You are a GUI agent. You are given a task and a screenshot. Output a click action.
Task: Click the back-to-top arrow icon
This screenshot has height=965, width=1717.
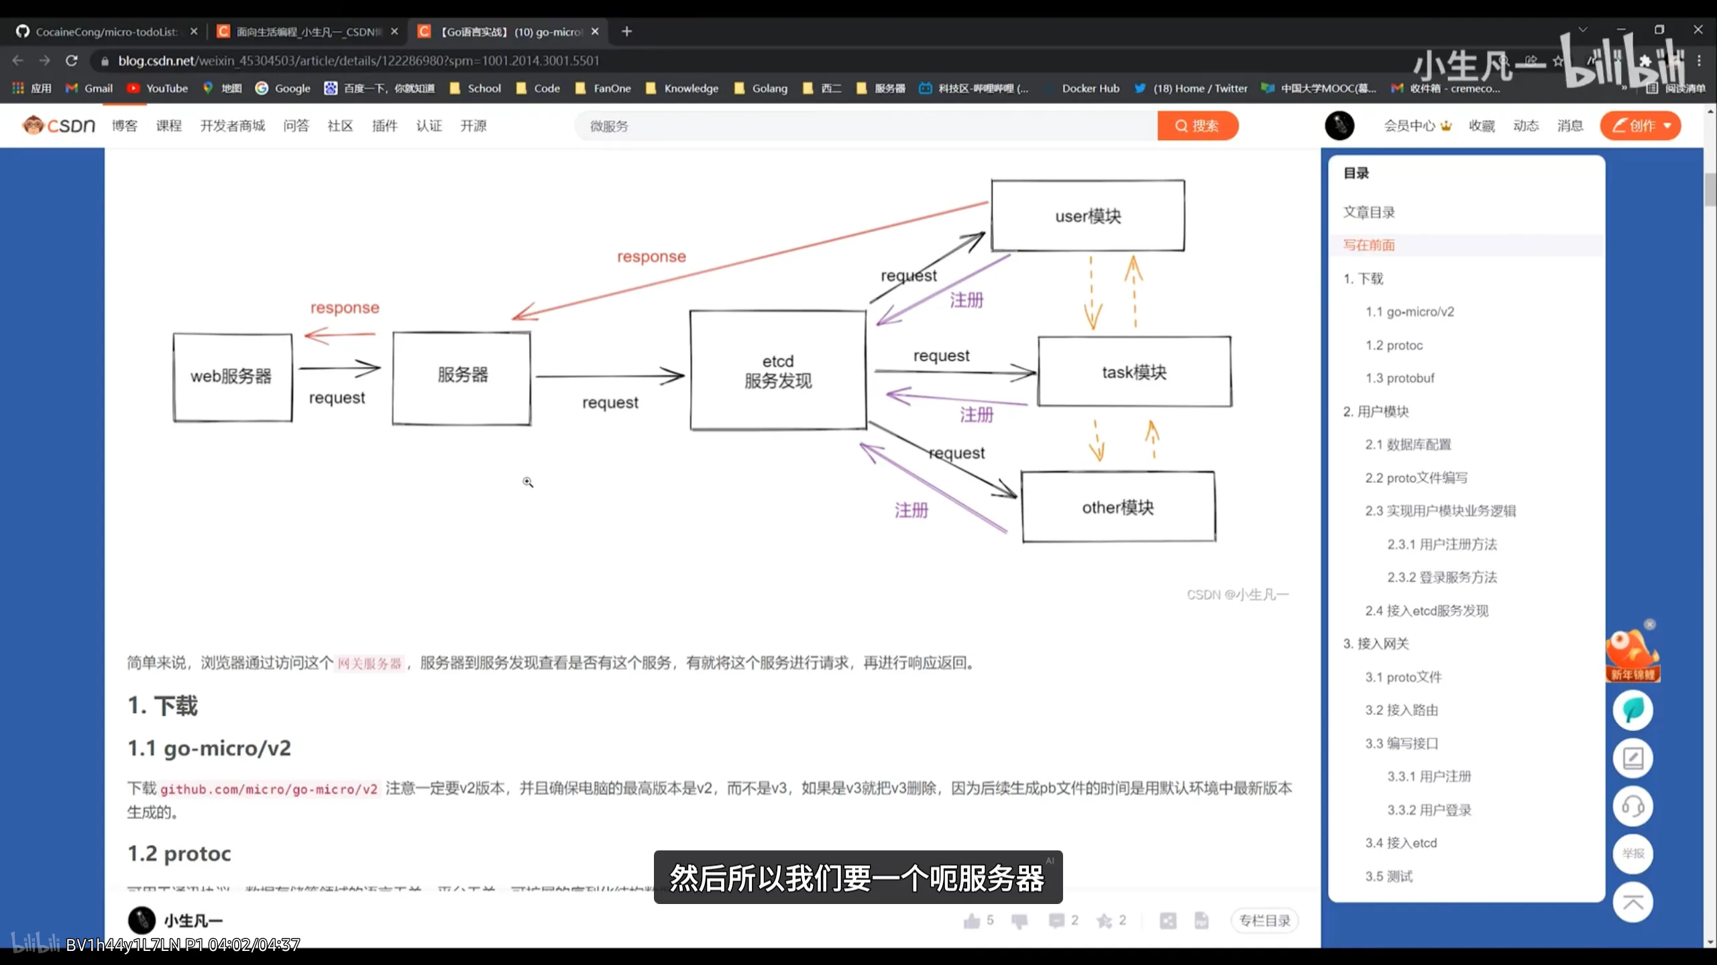[1632, 903]
